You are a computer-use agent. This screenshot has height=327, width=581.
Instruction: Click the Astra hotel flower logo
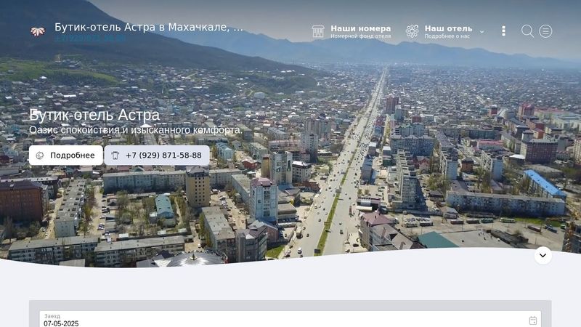(38, 31)
